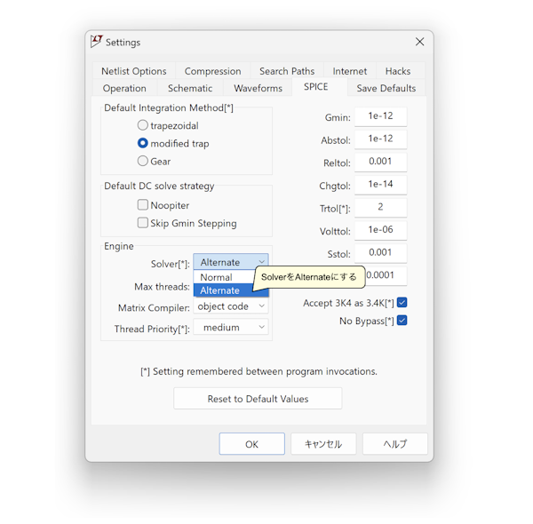Go to the Save Defaults tab

tap(386, 88)
